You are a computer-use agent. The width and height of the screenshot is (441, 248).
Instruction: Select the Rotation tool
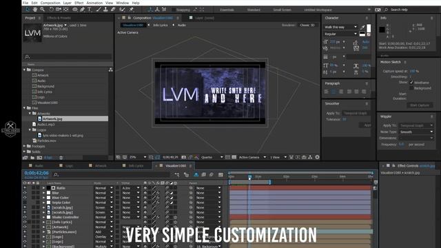click(51, 10)
